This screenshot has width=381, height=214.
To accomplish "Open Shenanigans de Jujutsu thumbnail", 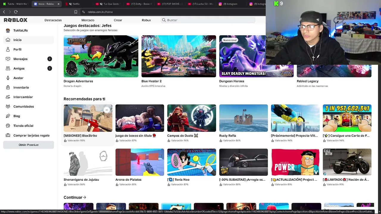I will coord(88,162).
